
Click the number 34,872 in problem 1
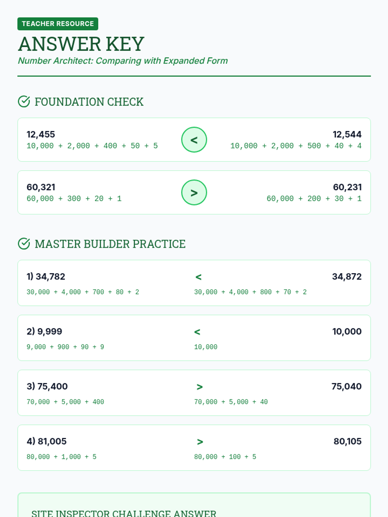pos(347,277)
